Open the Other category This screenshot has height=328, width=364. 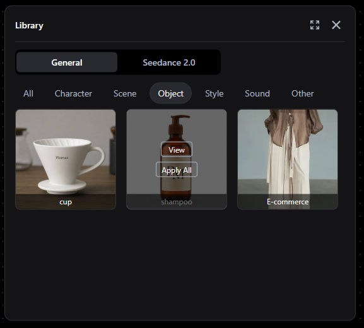pyautogui.click(x=302, y=93)
